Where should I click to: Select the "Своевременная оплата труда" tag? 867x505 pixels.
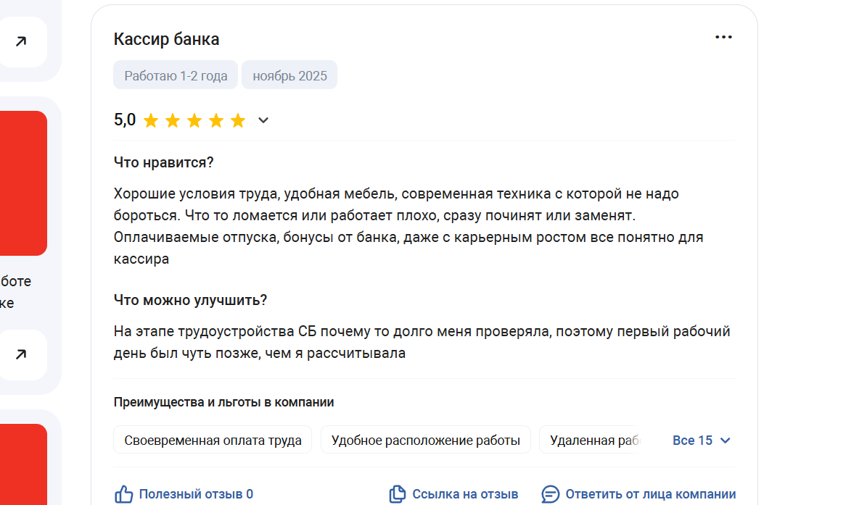coord(213,440)
